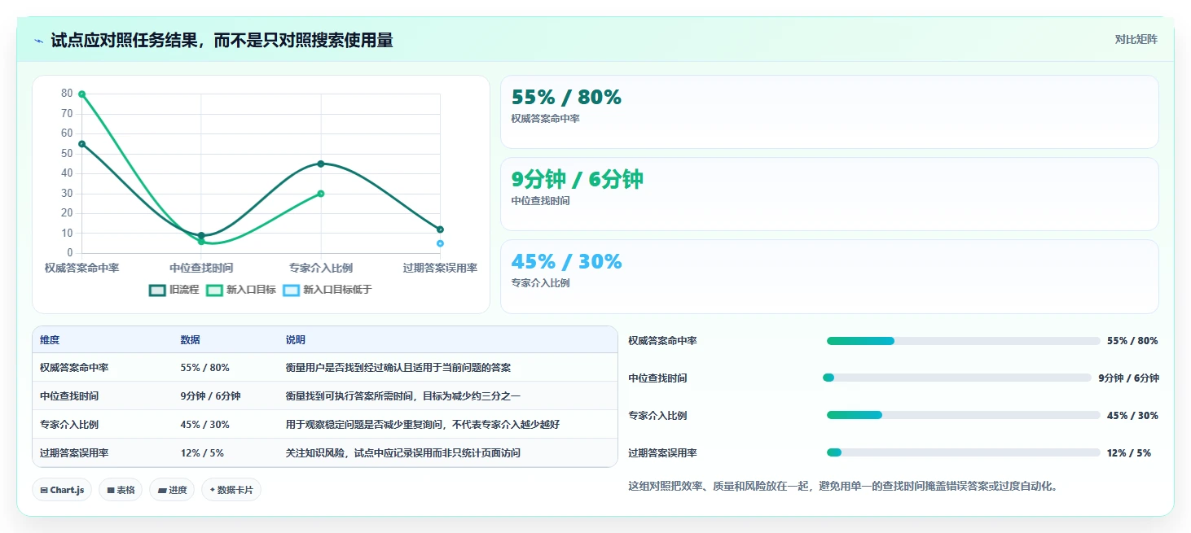This screenshot has height=533, width=1191.
Task: Click the Chart.js tag chip
Action: (x=62, y=490)
